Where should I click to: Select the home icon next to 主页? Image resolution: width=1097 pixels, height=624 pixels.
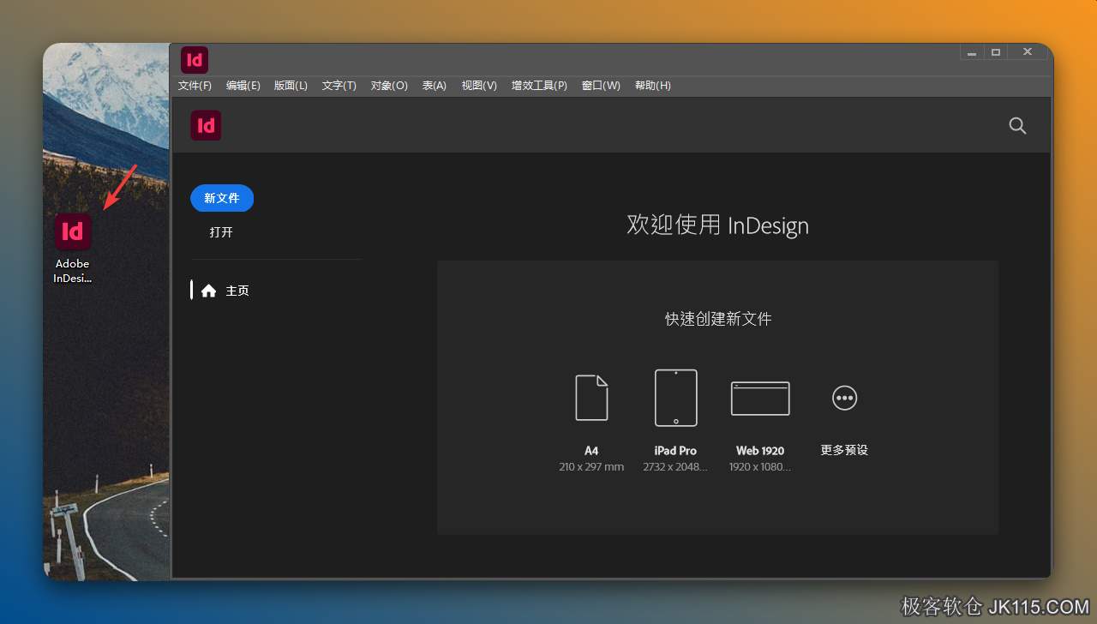(208, 291)
